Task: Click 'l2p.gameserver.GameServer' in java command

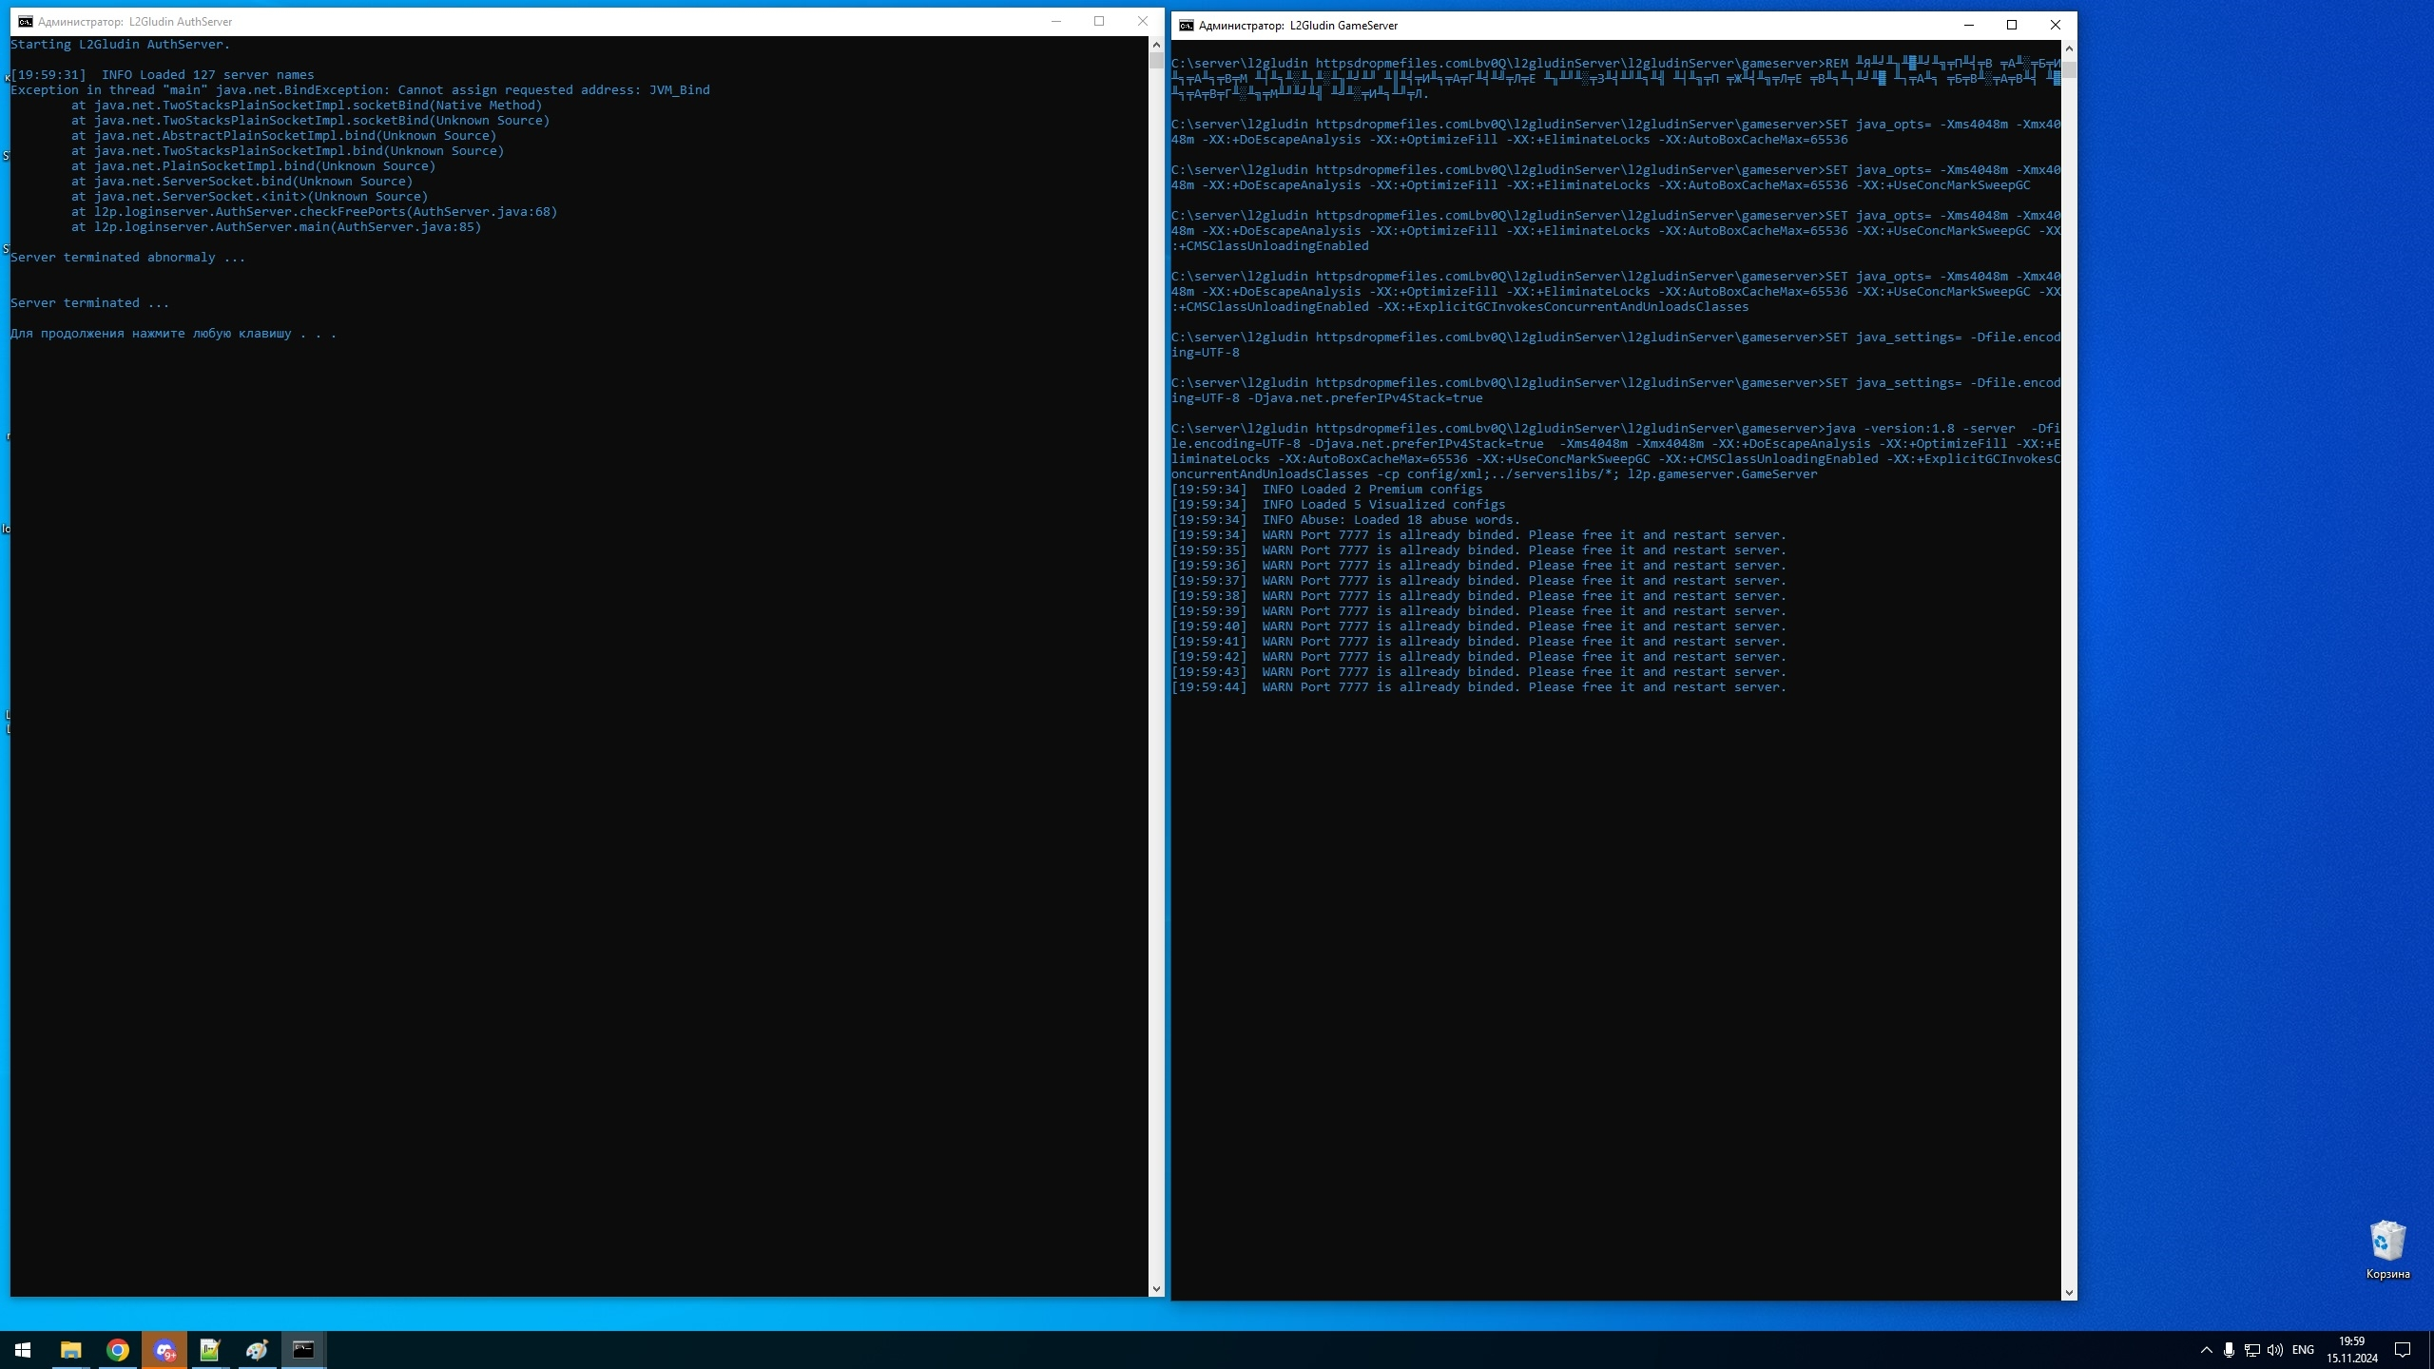Action: pos(1723,474)
